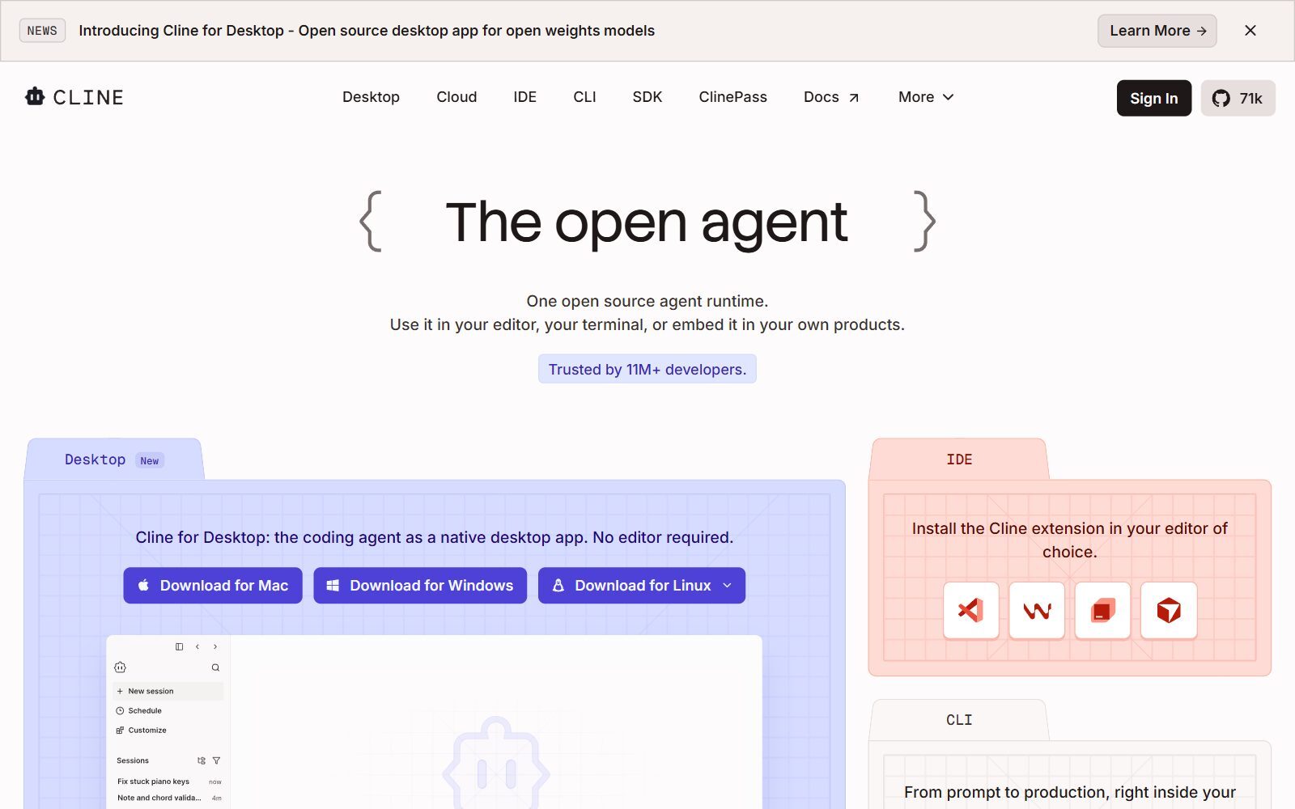Click New session in preview sidebar
This screenshot has height=809, width=1295.
(168, 691)
